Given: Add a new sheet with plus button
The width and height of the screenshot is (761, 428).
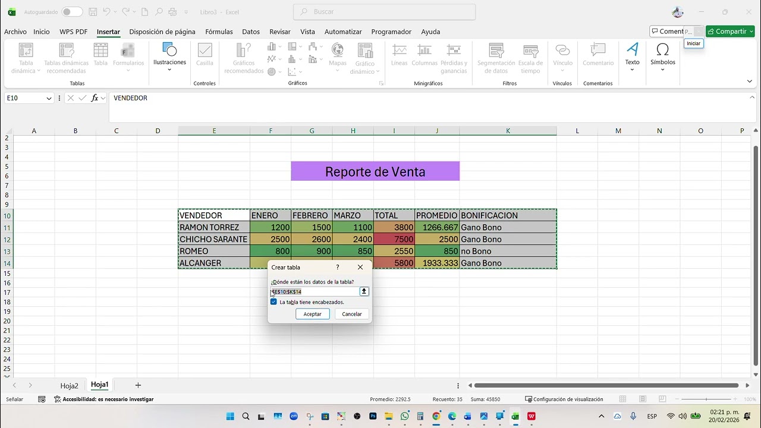Looking at the screenshot, I should click(x=138, y=386).
